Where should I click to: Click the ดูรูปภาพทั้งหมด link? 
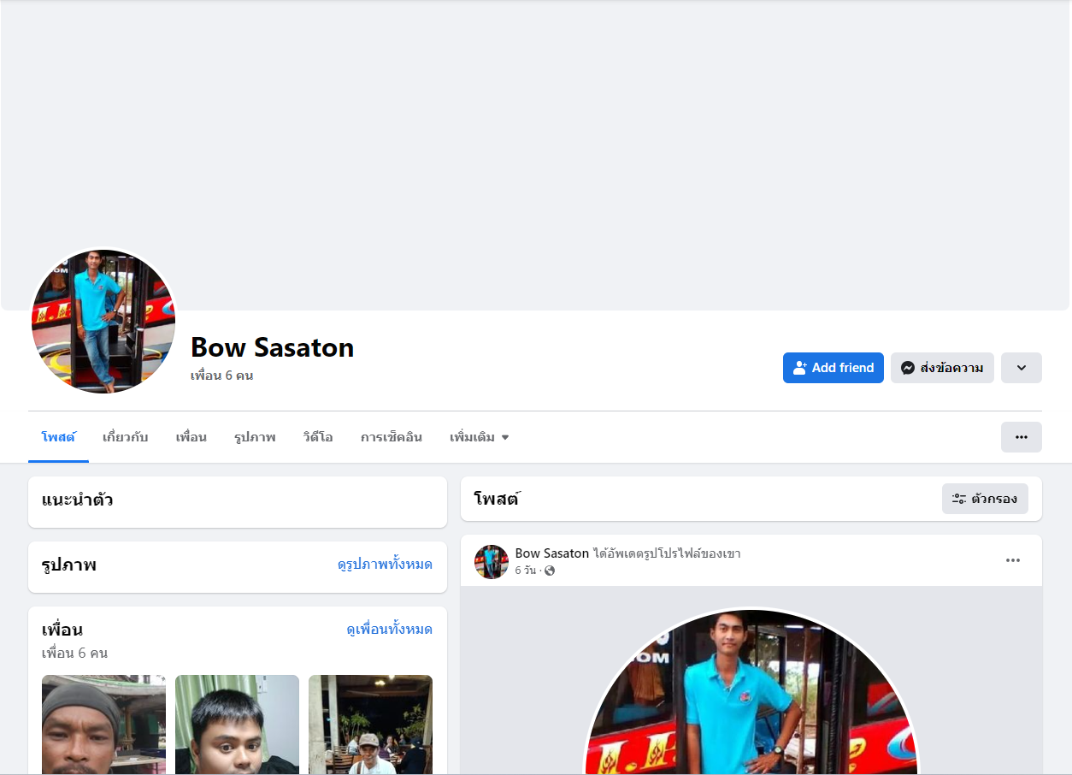(385, 565)
